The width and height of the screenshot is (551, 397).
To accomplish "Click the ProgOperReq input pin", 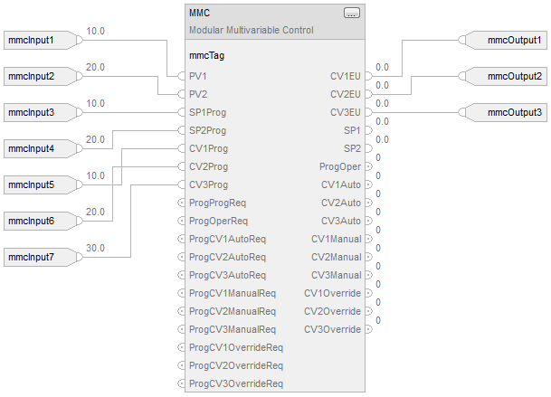I will (x=181, y=221).
